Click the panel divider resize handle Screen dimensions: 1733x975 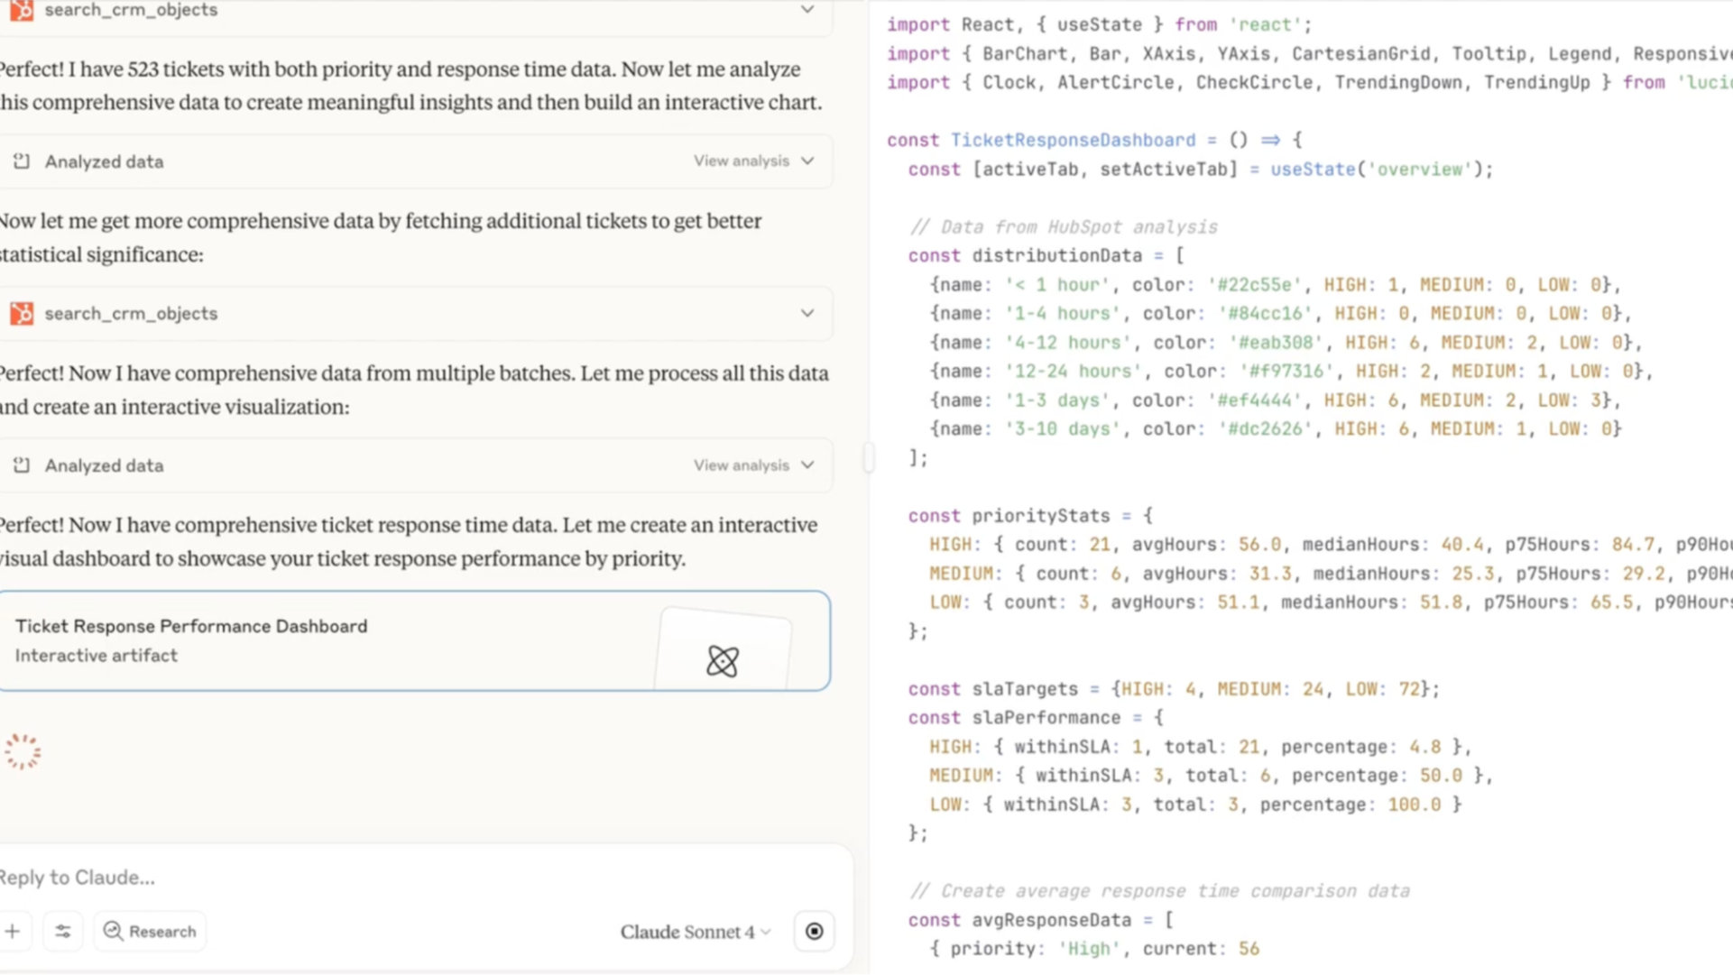868,457
